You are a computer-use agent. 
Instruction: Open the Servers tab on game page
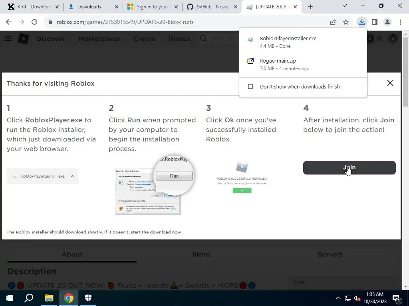(330, 254)
